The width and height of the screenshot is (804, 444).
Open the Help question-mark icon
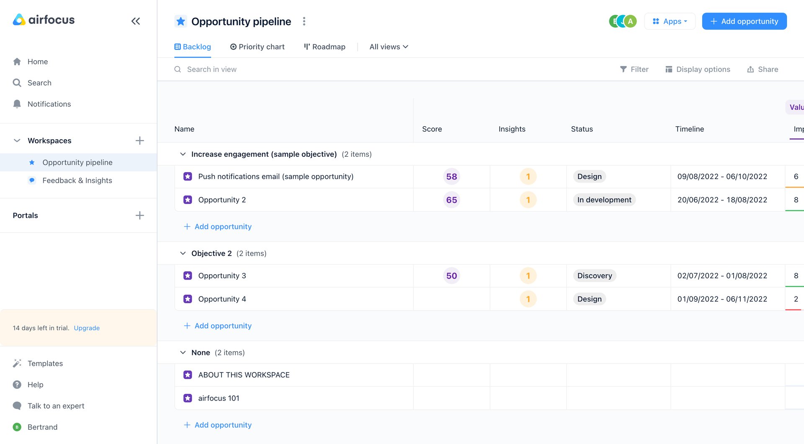pyautogui.click(x=17, y=384)
